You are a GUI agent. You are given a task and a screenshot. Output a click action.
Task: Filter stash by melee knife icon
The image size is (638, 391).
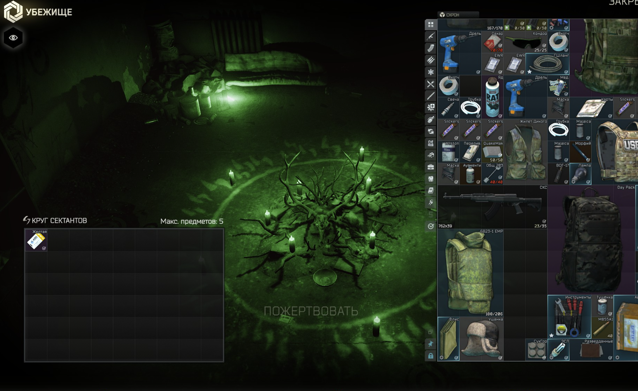pyautogui.click(x=431, y=96)
